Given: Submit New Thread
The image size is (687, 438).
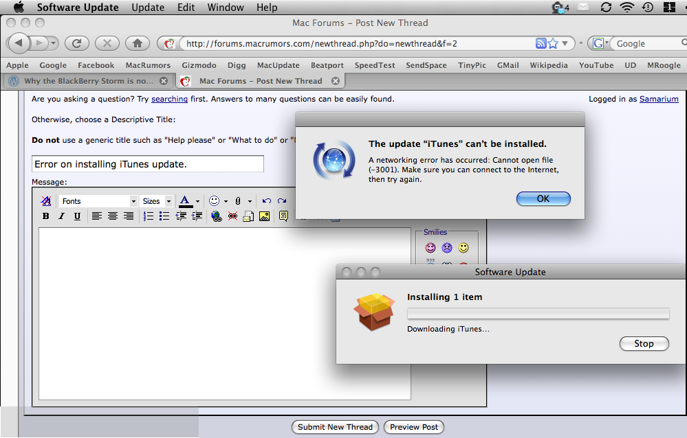Looking at the screenshot, I should 335,427.
